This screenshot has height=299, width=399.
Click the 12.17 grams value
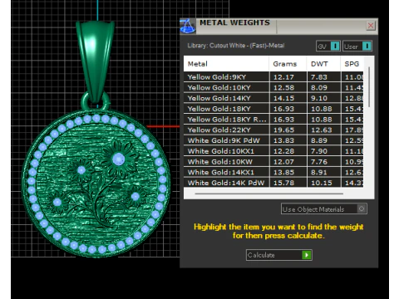pyautogui.click(x=283, y=77)
